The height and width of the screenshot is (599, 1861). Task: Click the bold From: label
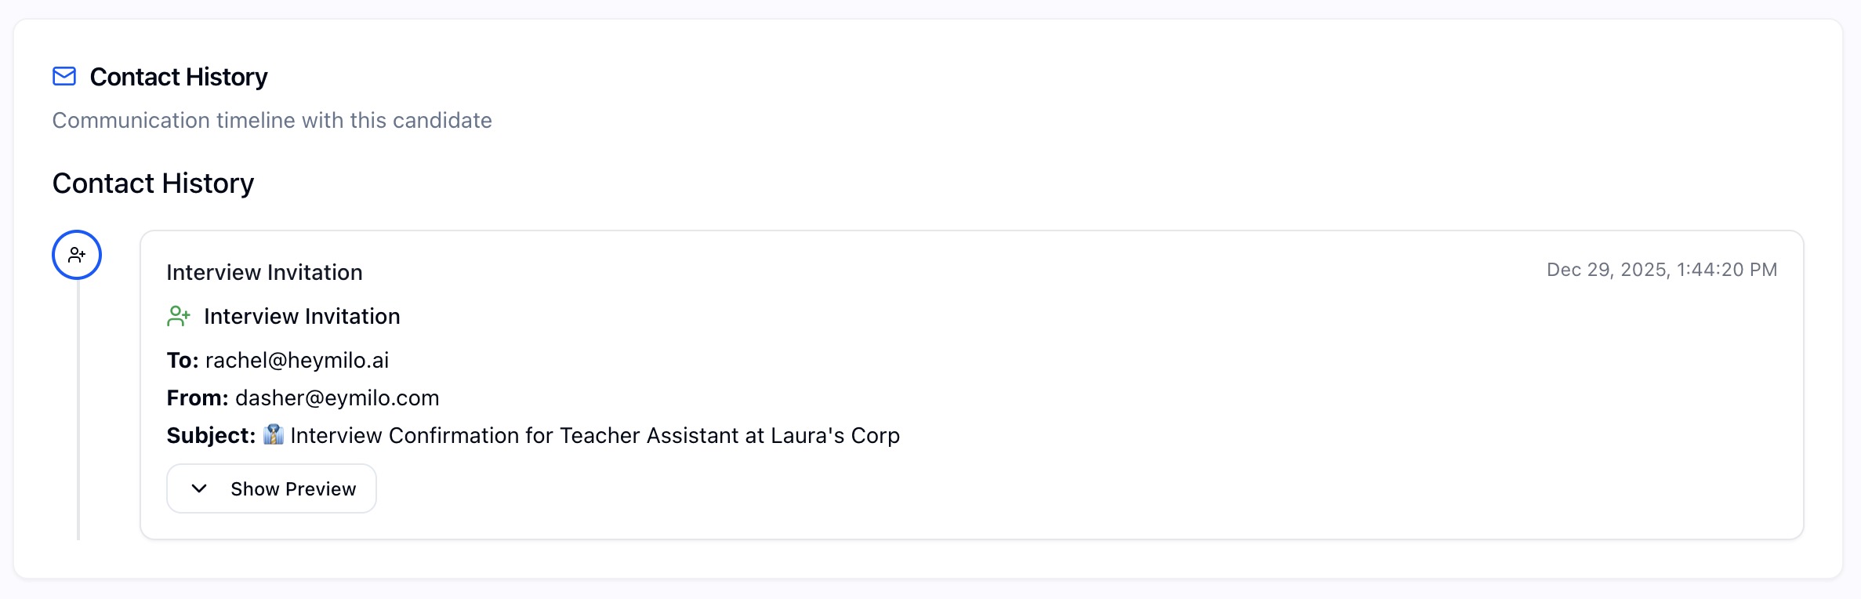198,398
